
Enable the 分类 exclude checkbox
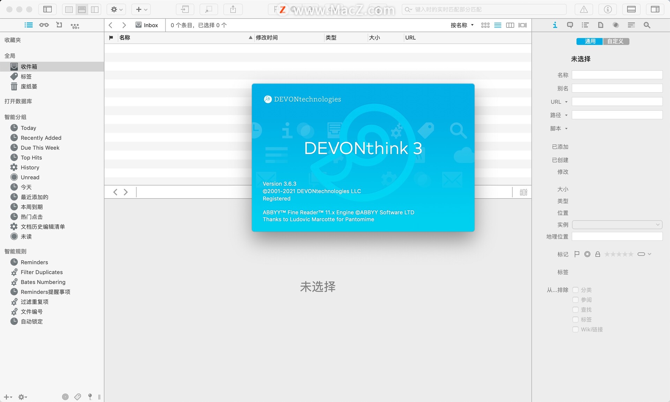(x=575, y=290)
